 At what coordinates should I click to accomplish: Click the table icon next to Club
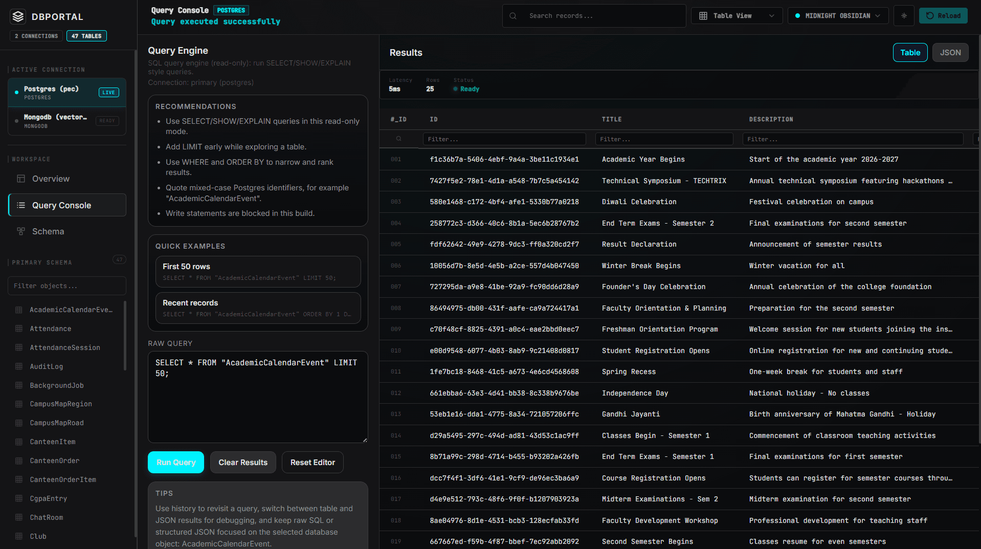pyautogui.click(x=19, y=536)
